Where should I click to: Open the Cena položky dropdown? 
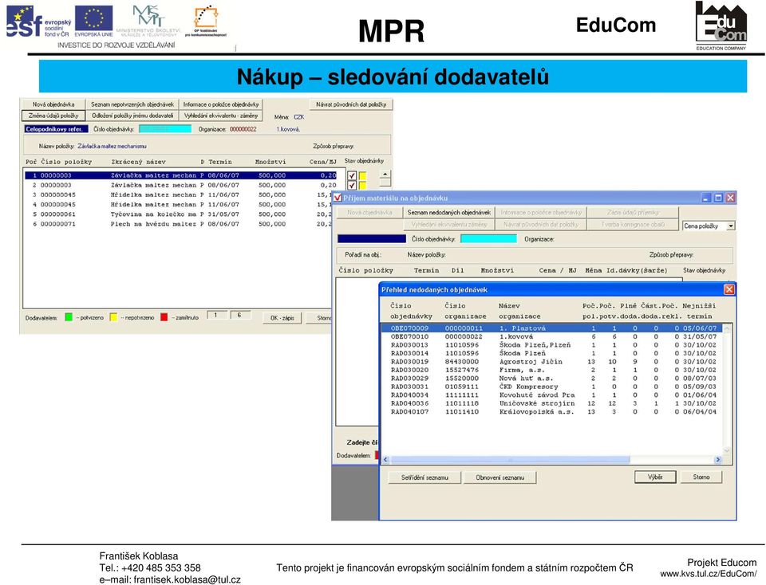point(730,226)
